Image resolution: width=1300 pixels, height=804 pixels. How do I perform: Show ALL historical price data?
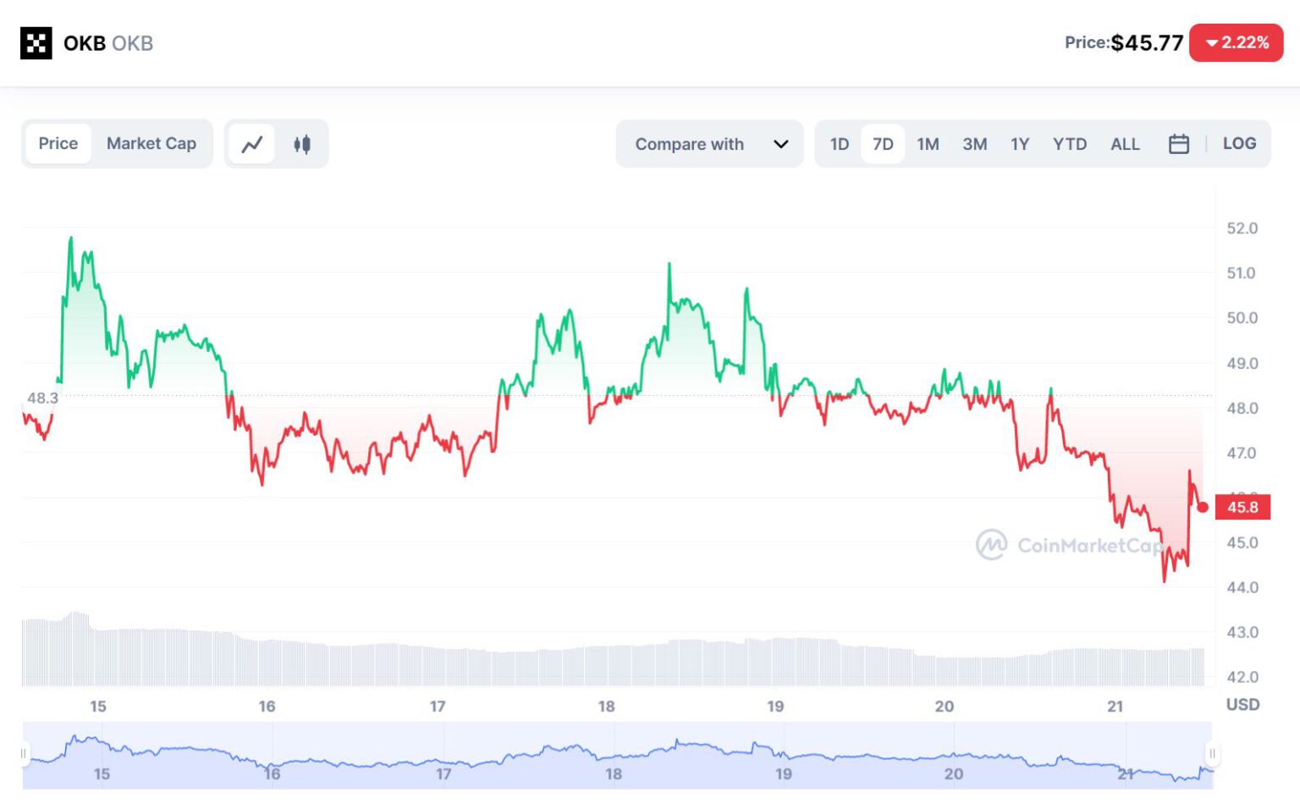[x=1125, y=145]
